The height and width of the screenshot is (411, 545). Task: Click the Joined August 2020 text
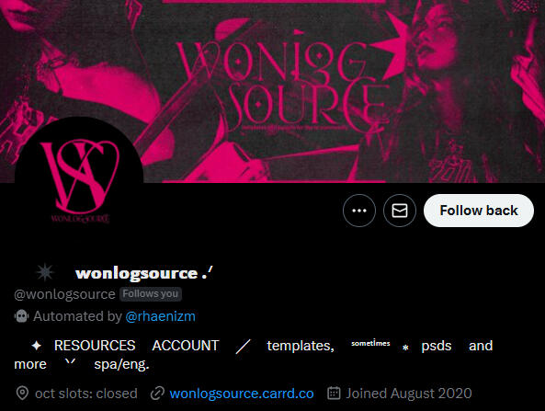coord(409,394)
